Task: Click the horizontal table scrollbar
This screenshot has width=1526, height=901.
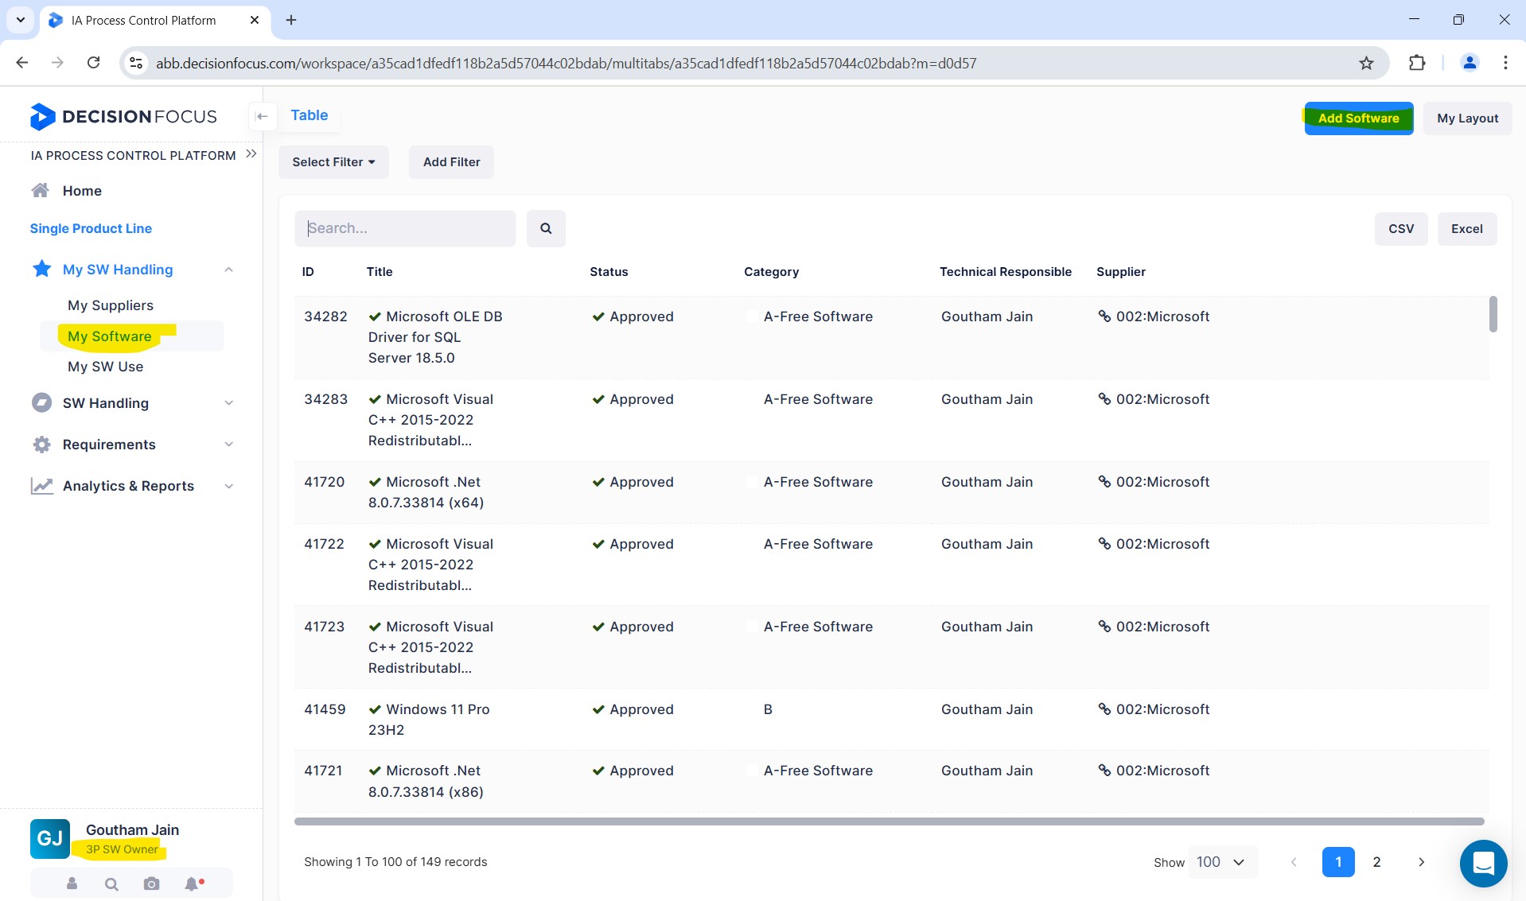Action: [889, 821]
